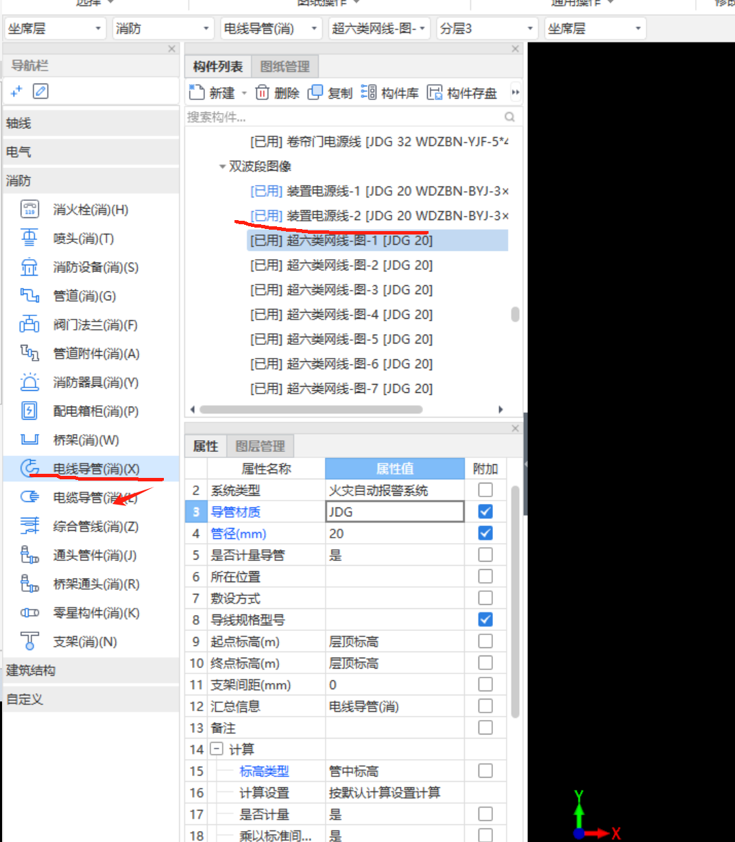
Task: Open the 电线导管(消) type dropdown
Action: pyautogui.click(x=272, y=28)
